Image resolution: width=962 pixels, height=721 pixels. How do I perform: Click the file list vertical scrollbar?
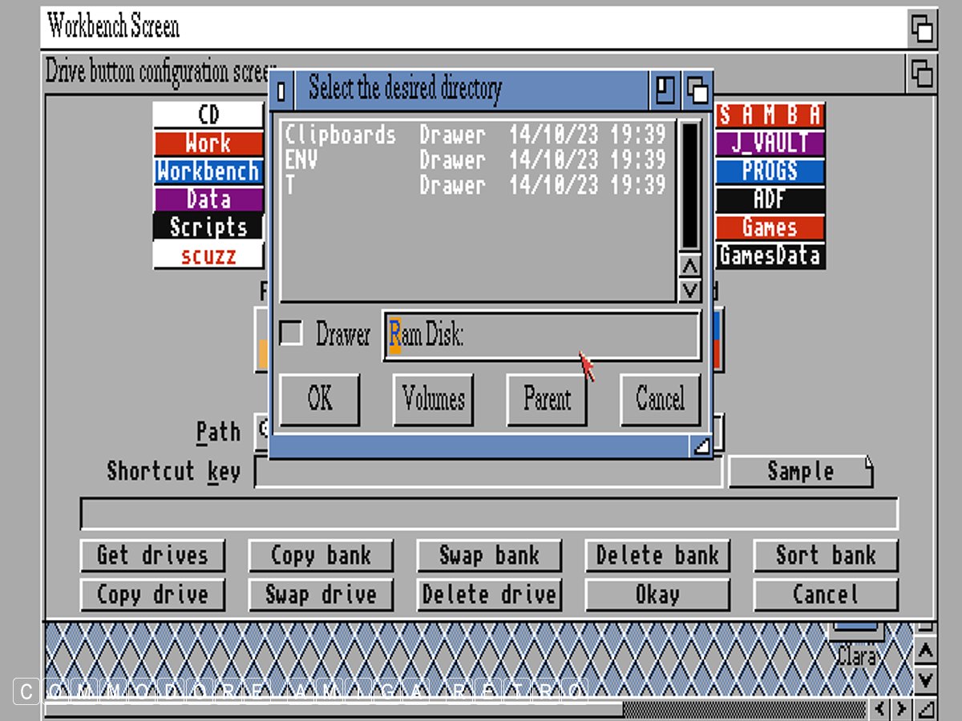(x=689, y=186)
